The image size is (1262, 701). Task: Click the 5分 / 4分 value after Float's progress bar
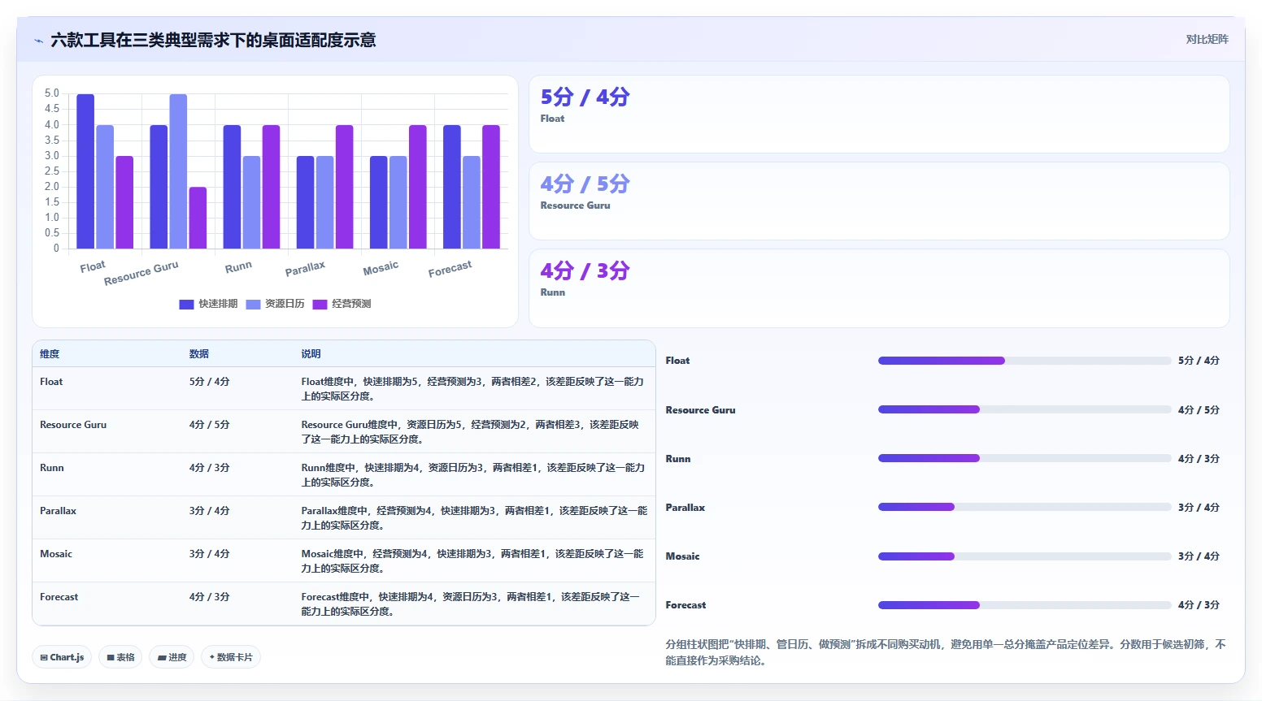1199,361
